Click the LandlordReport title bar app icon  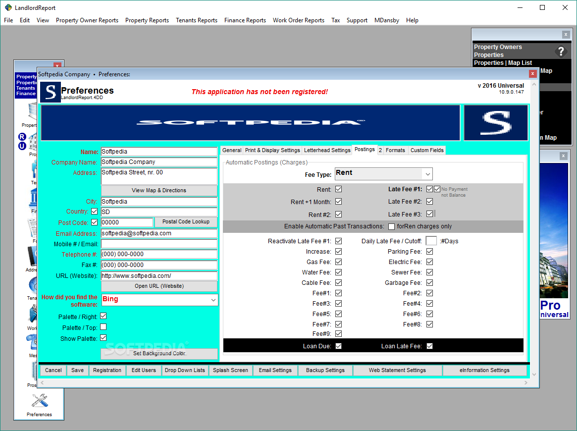coord(8,7)
